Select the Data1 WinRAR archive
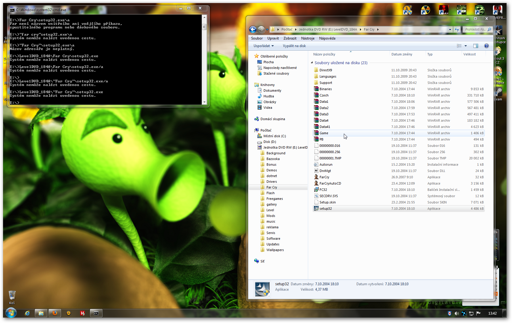 pyautogui.click(x=324, y=102)
